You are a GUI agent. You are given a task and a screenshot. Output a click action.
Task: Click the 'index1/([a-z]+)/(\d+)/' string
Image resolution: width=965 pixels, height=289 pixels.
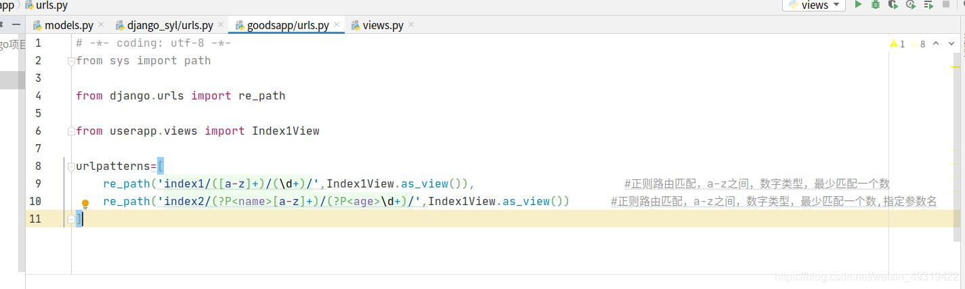point(238,183)
